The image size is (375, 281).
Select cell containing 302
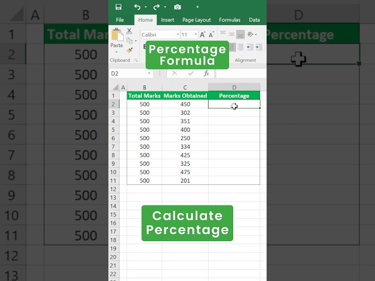pos(185,113)
